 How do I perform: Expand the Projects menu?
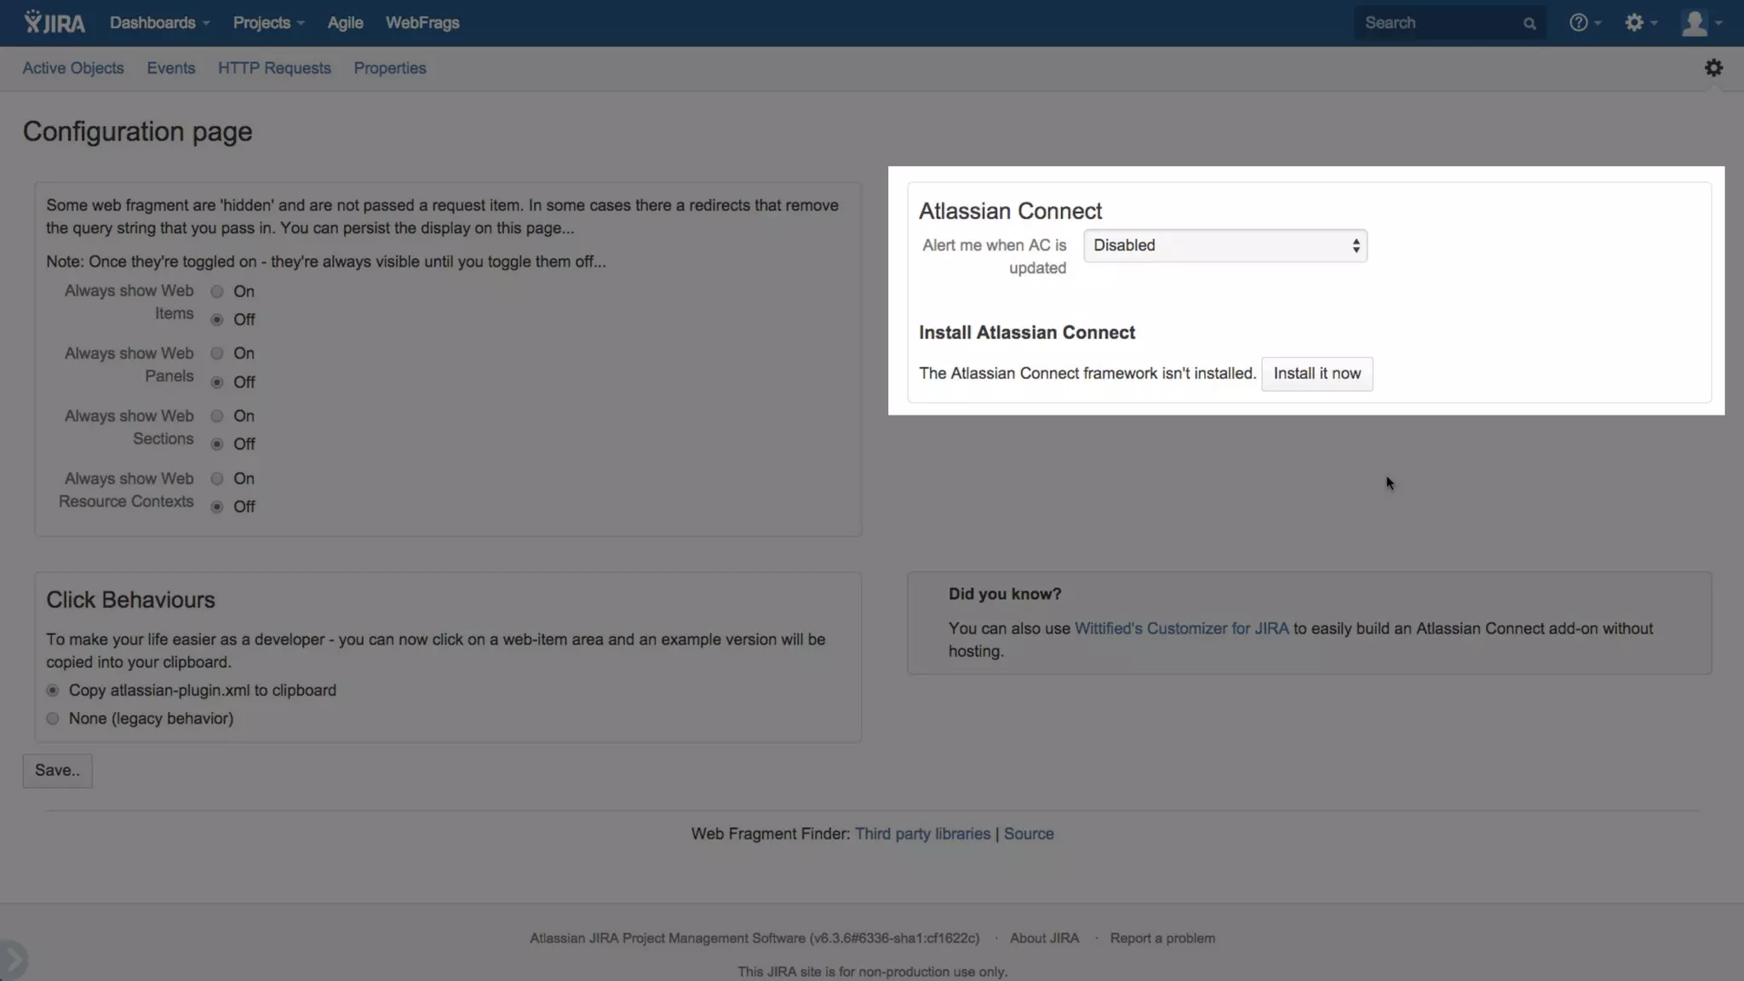pyautogui.click(x=268, y=23)
